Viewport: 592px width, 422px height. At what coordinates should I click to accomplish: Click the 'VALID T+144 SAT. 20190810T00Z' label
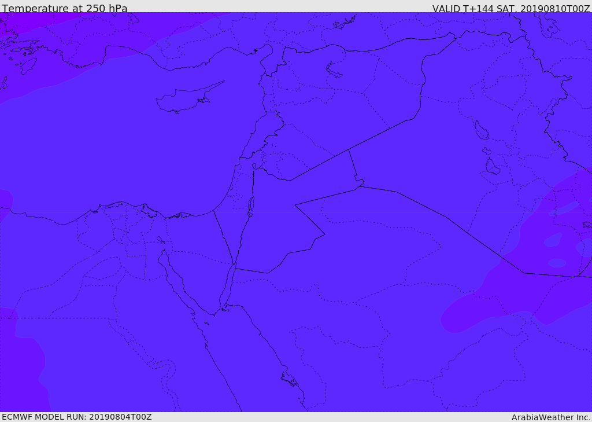511,8
